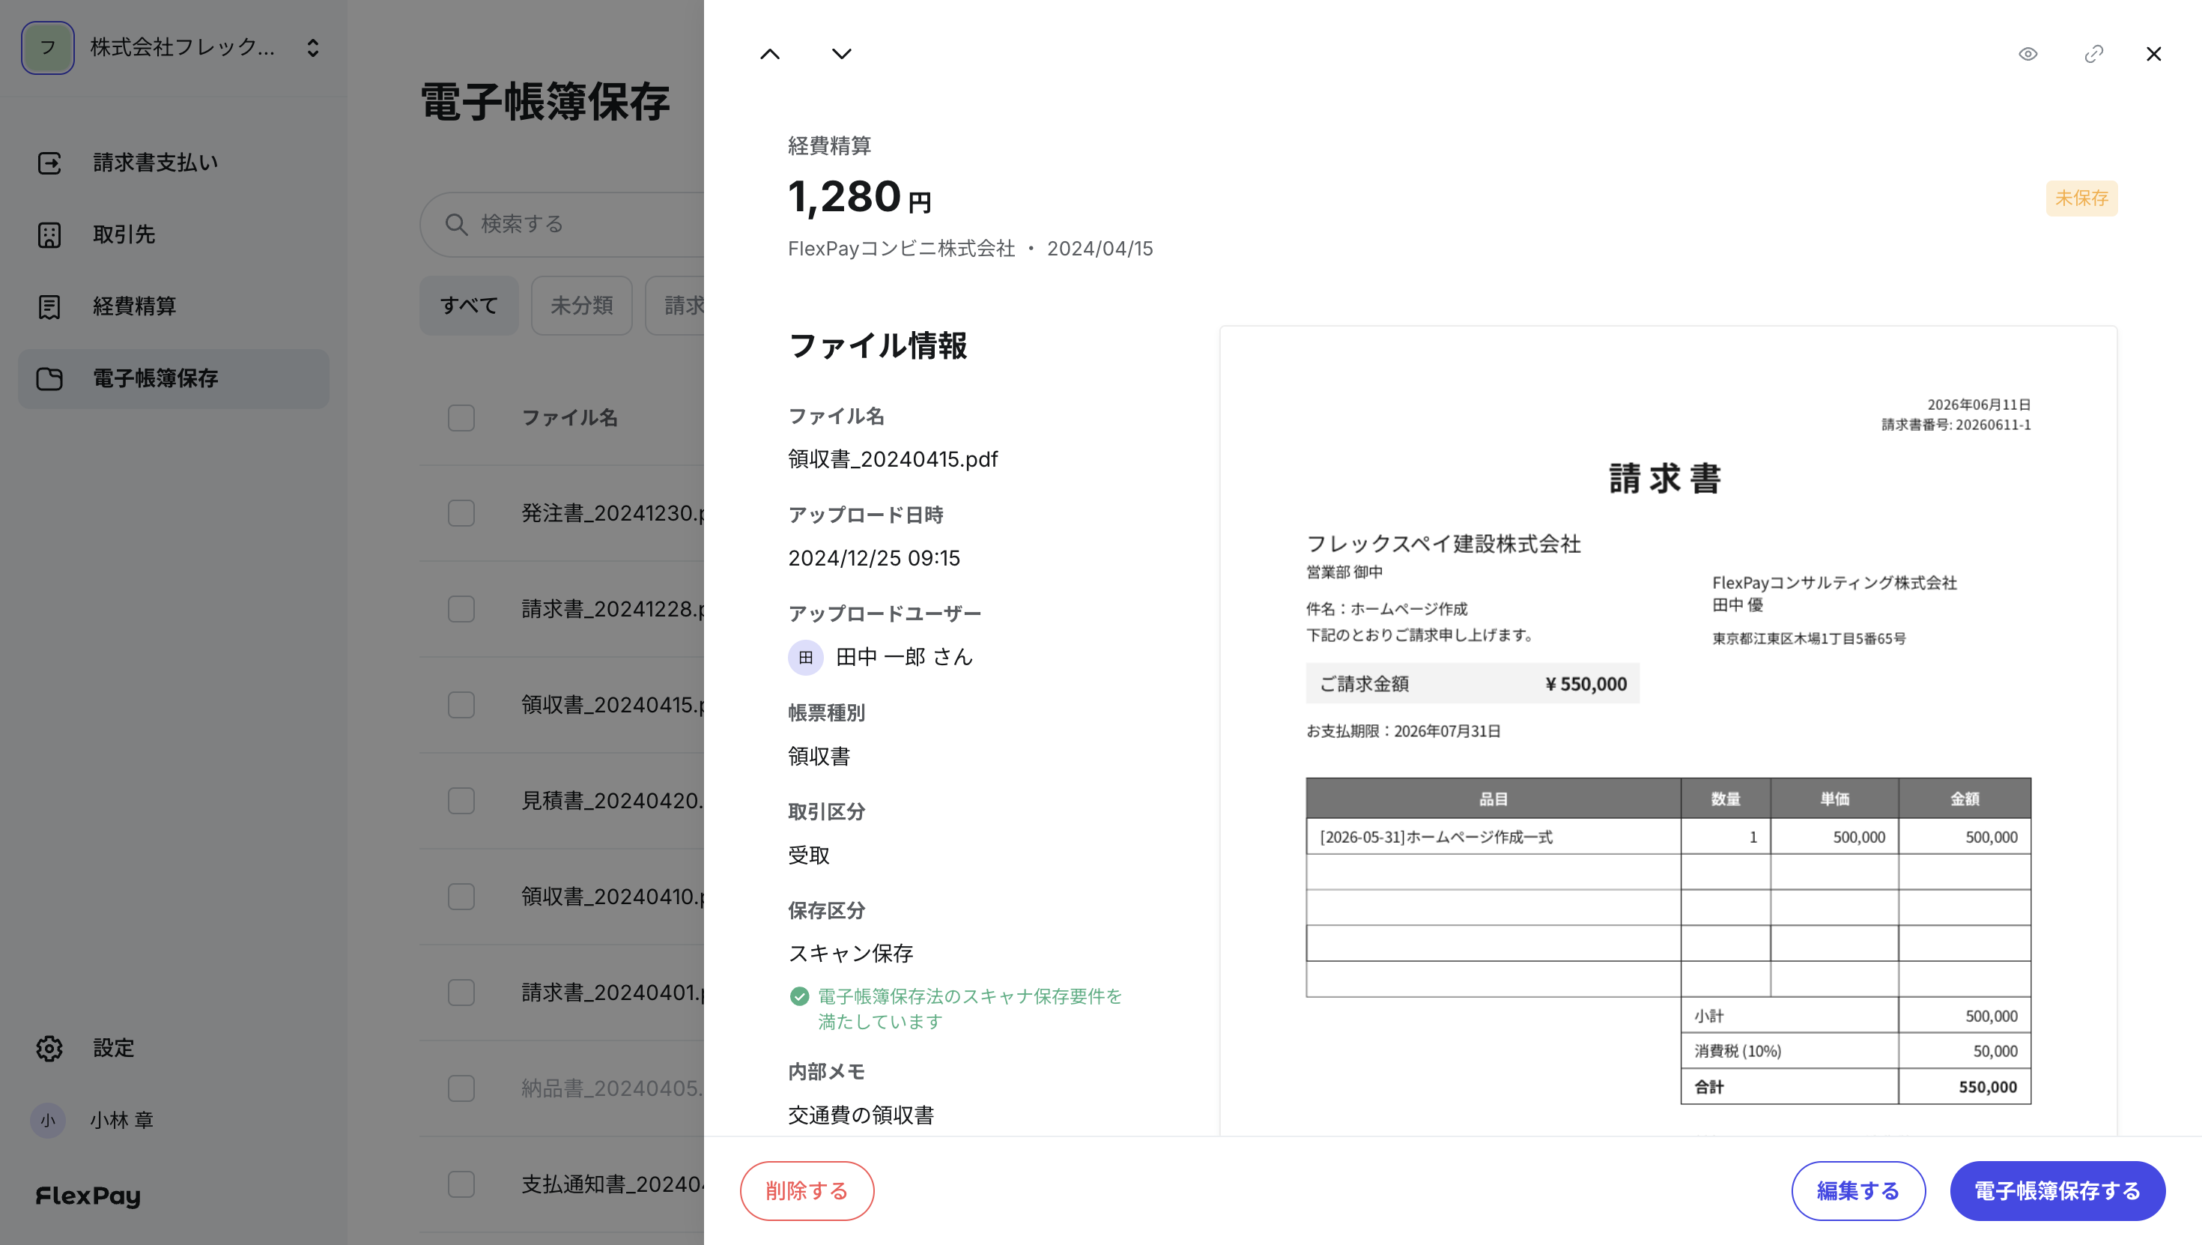
Task: Open 取引先 in sidebar
Action: pyautogui.click(x=174, y=234)
